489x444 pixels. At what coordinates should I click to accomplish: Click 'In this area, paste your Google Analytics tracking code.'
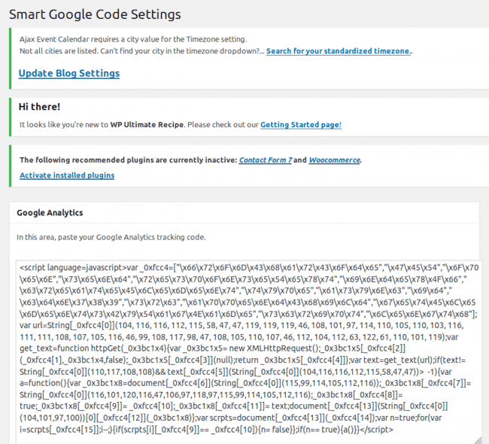point(111,237)
